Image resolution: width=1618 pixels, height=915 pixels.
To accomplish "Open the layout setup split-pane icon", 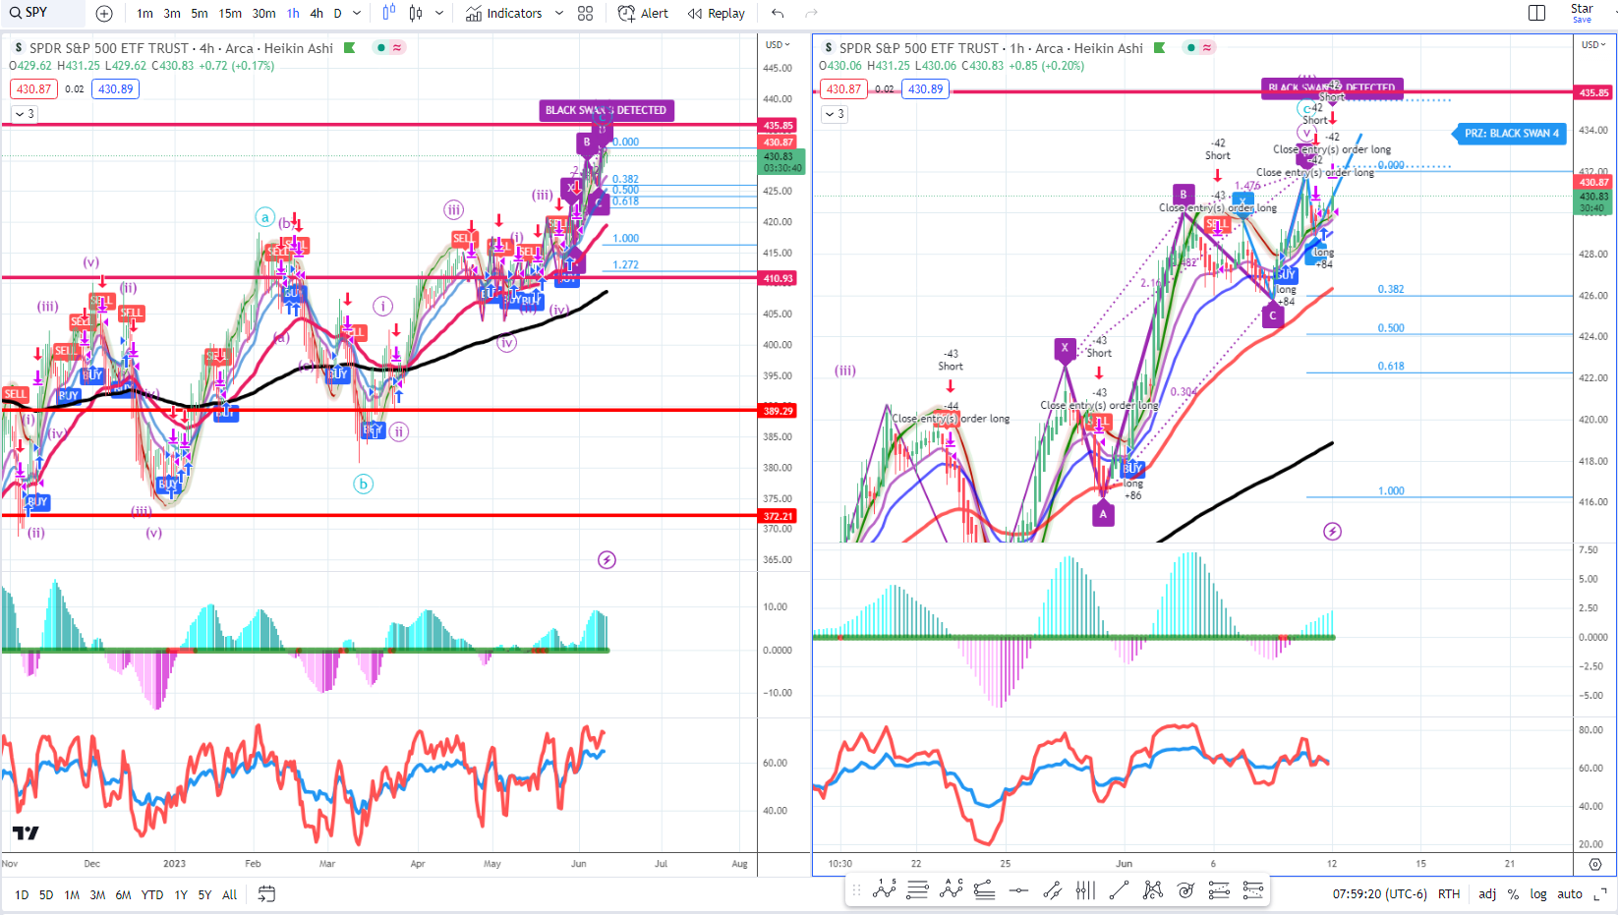I will tap(1536, 13).
